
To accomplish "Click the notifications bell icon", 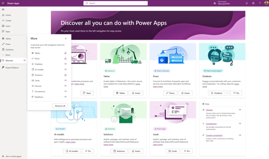I will click(246, 3).
